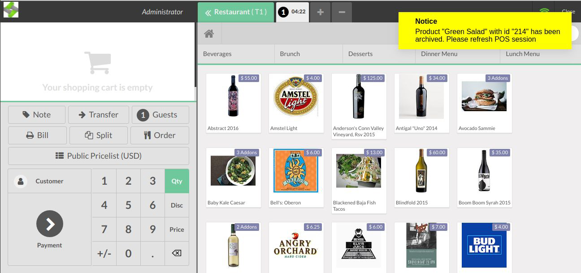The height and width of the screenshot is (273, 581).
Task: Add Anderson's Conn Valley Vineyard wine
Action: point(359,106)
